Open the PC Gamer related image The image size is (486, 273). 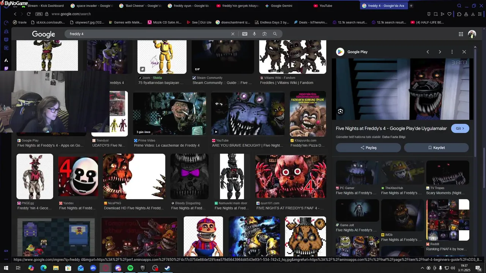pos(357,173)
